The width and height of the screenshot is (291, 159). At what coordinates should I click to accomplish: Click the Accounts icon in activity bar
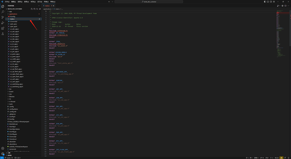pos(3,148)
